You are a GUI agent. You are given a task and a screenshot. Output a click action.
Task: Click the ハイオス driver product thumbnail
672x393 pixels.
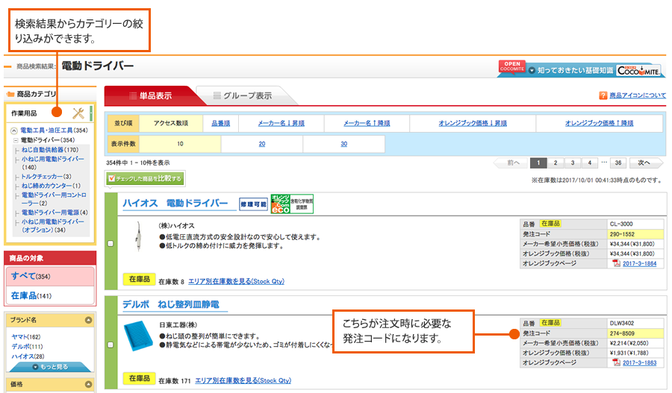[138, 236]
